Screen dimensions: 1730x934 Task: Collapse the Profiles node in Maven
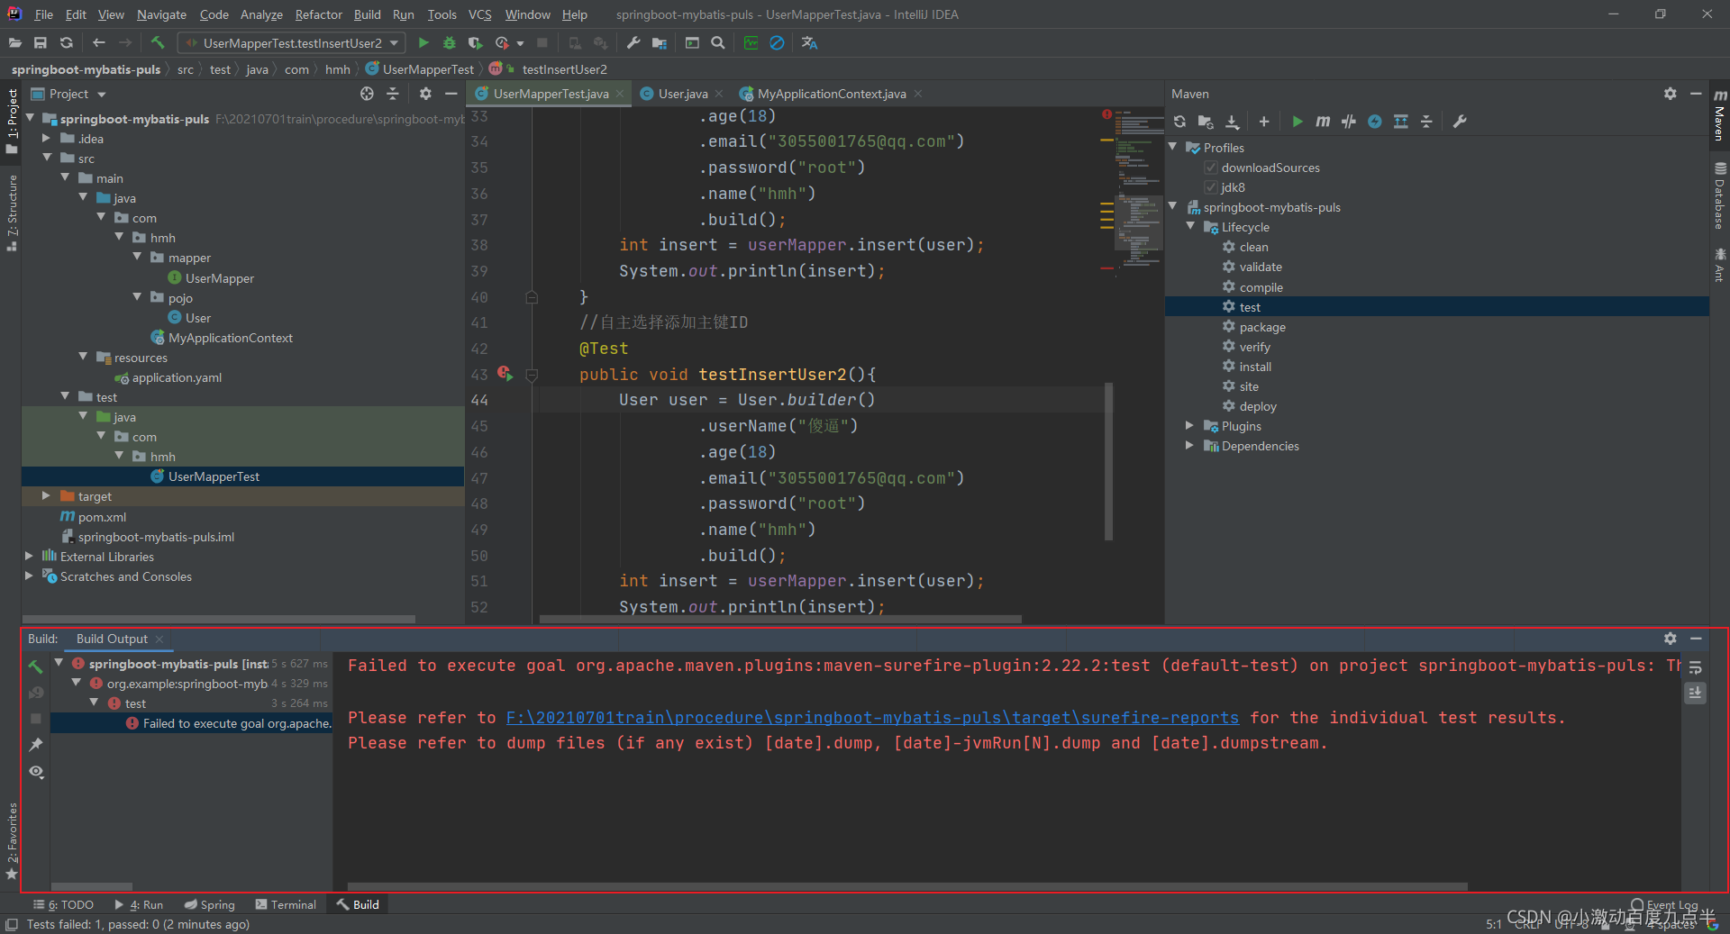(x=1173, y=147)
